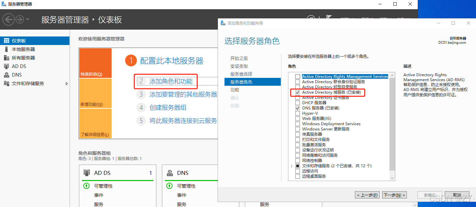This screenshot has height=207, width=476.
Task: Click 可管理性 in the AD DS tile
Action: pyautogui.click(x=103, y=186)
